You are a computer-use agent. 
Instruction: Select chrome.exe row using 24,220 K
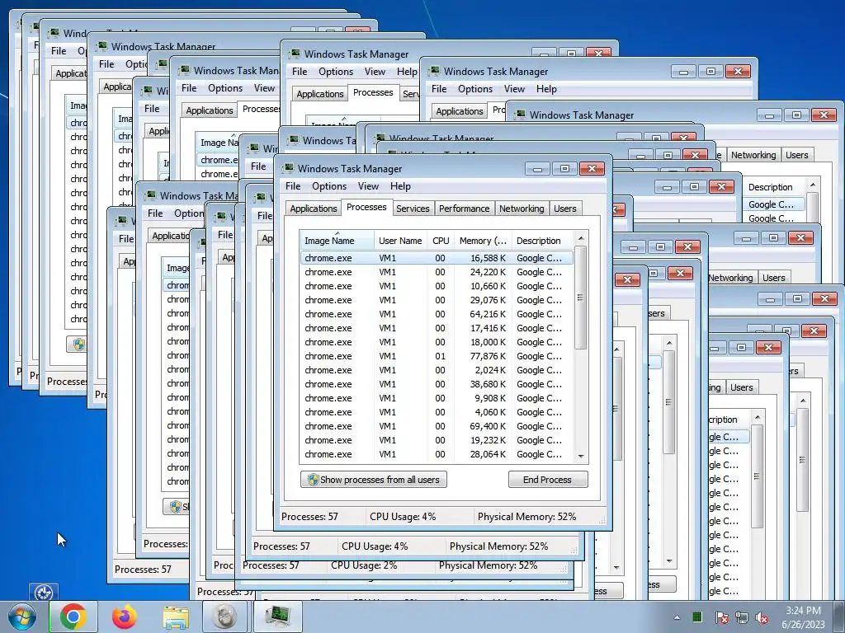(437, 272)
